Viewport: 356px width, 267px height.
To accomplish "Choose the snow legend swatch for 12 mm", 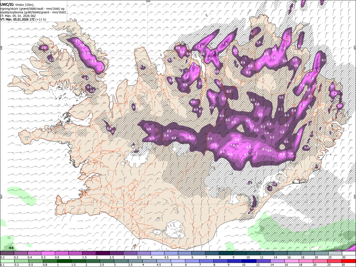I will tap(267, 253).
